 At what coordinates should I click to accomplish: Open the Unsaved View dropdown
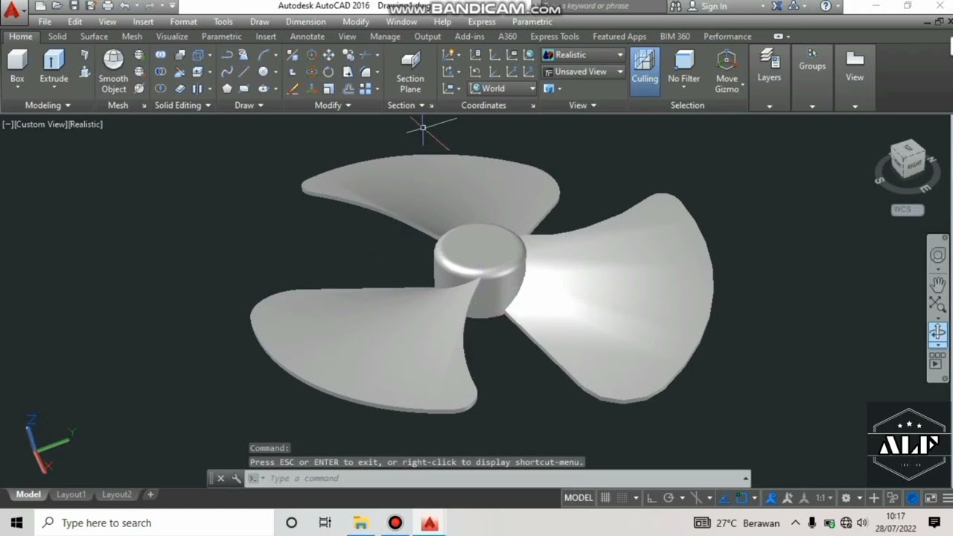(x=584, y=71)
